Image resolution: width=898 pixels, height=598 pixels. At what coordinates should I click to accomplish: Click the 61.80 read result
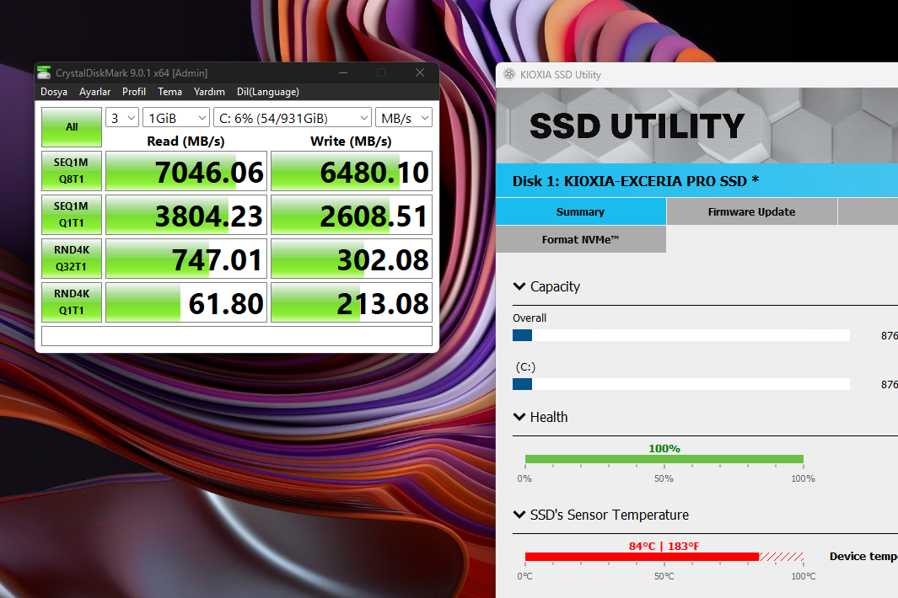coord(186,302)
